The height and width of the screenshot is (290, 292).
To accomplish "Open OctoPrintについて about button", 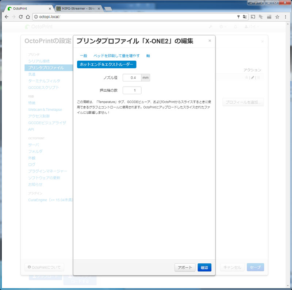I will pyautogui.click(x=44, y=267).
